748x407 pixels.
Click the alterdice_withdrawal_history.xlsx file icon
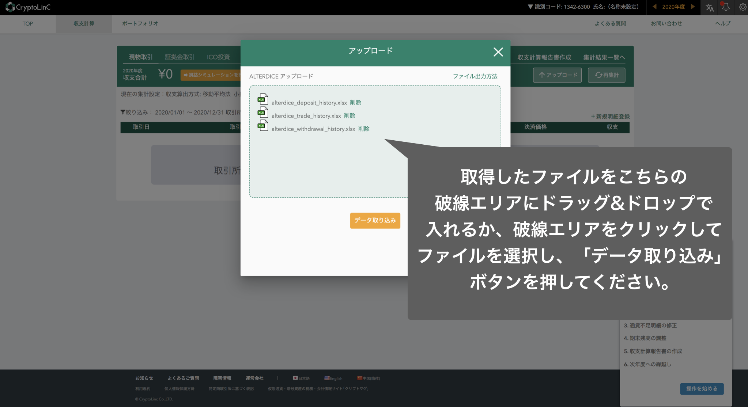coord(263,126)
